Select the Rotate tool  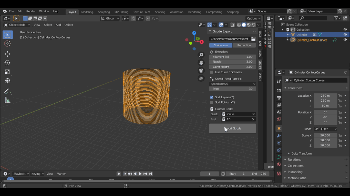[x=7, y=63]
